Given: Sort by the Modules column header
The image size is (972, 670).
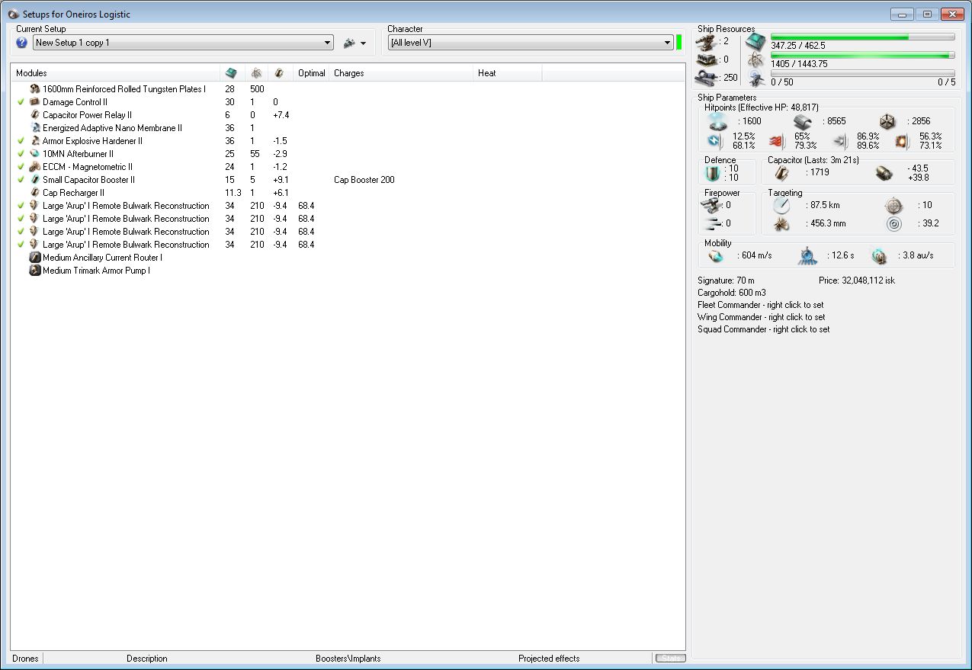Looking at the screenshot, I should [115, 73].
